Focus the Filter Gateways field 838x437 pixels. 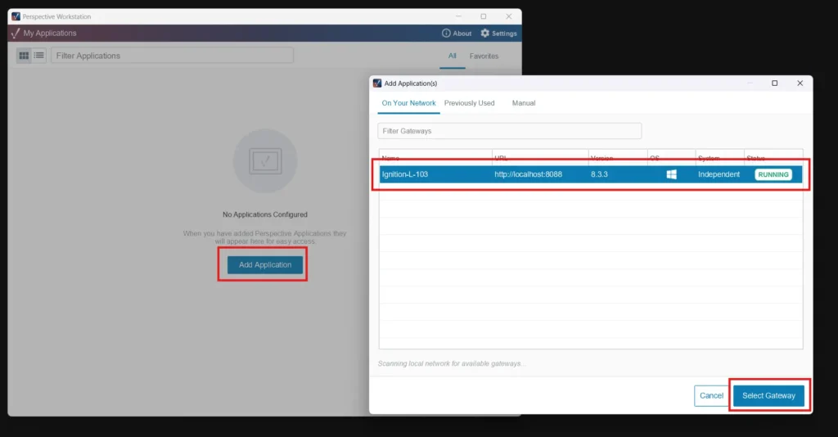(x=509, y=131)
